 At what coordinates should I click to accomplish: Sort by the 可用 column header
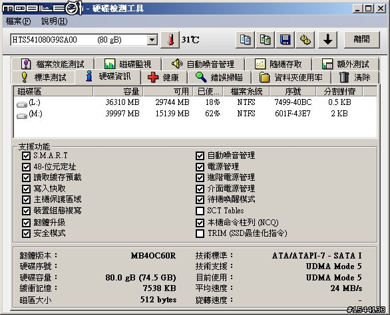pyautogui.click(x=168, y=92)
